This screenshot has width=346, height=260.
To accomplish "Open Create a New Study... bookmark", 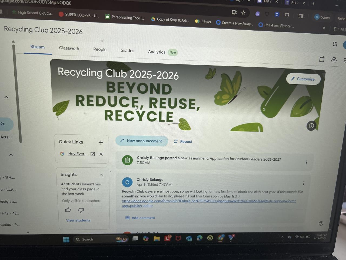I will tap(235, 23).
